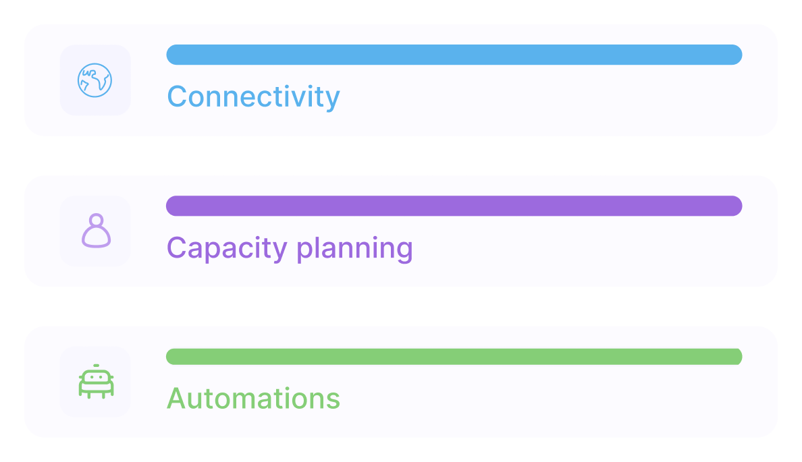802x462 pixels.
Task: Click empty space right of the Connectivity label
Action: tap(540, 98)
